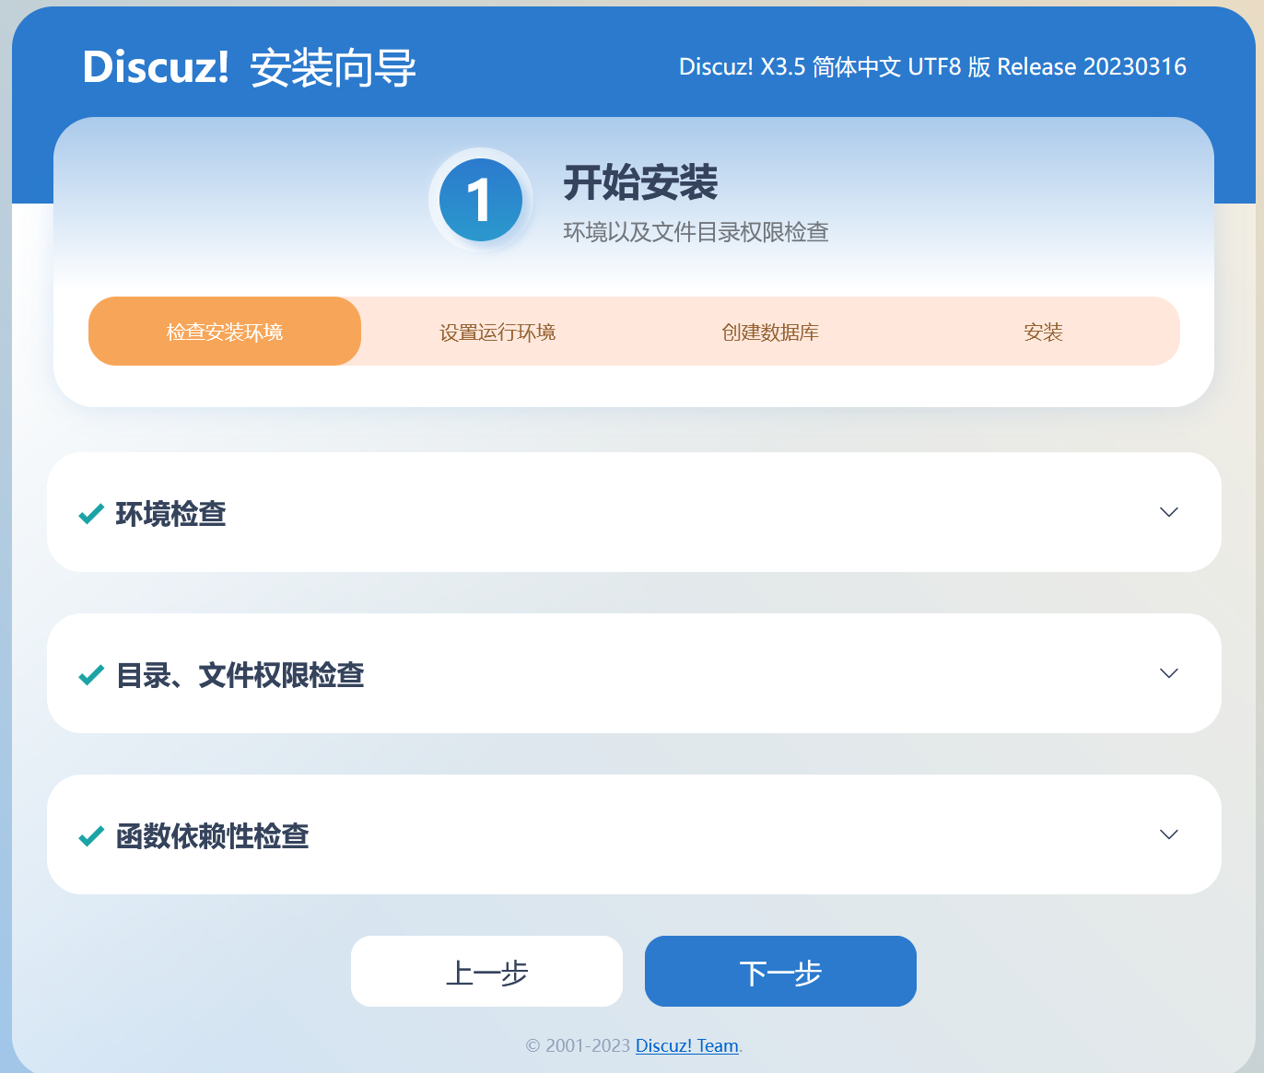Screen dimensions: 1264x1073
Task: Click the 环境以及文件目录权限检查 subtitle
Action: [x=696, y=232]
